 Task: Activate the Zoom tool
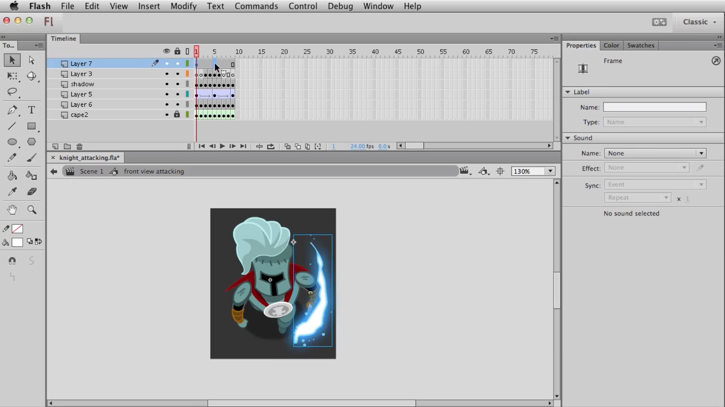click(32, 210)
